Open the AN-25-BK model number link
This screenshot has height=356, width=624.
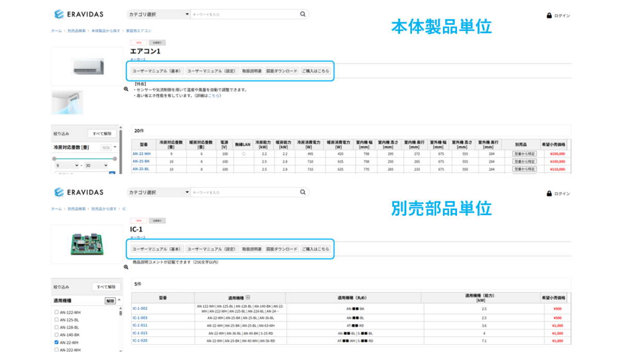point(141,161)
